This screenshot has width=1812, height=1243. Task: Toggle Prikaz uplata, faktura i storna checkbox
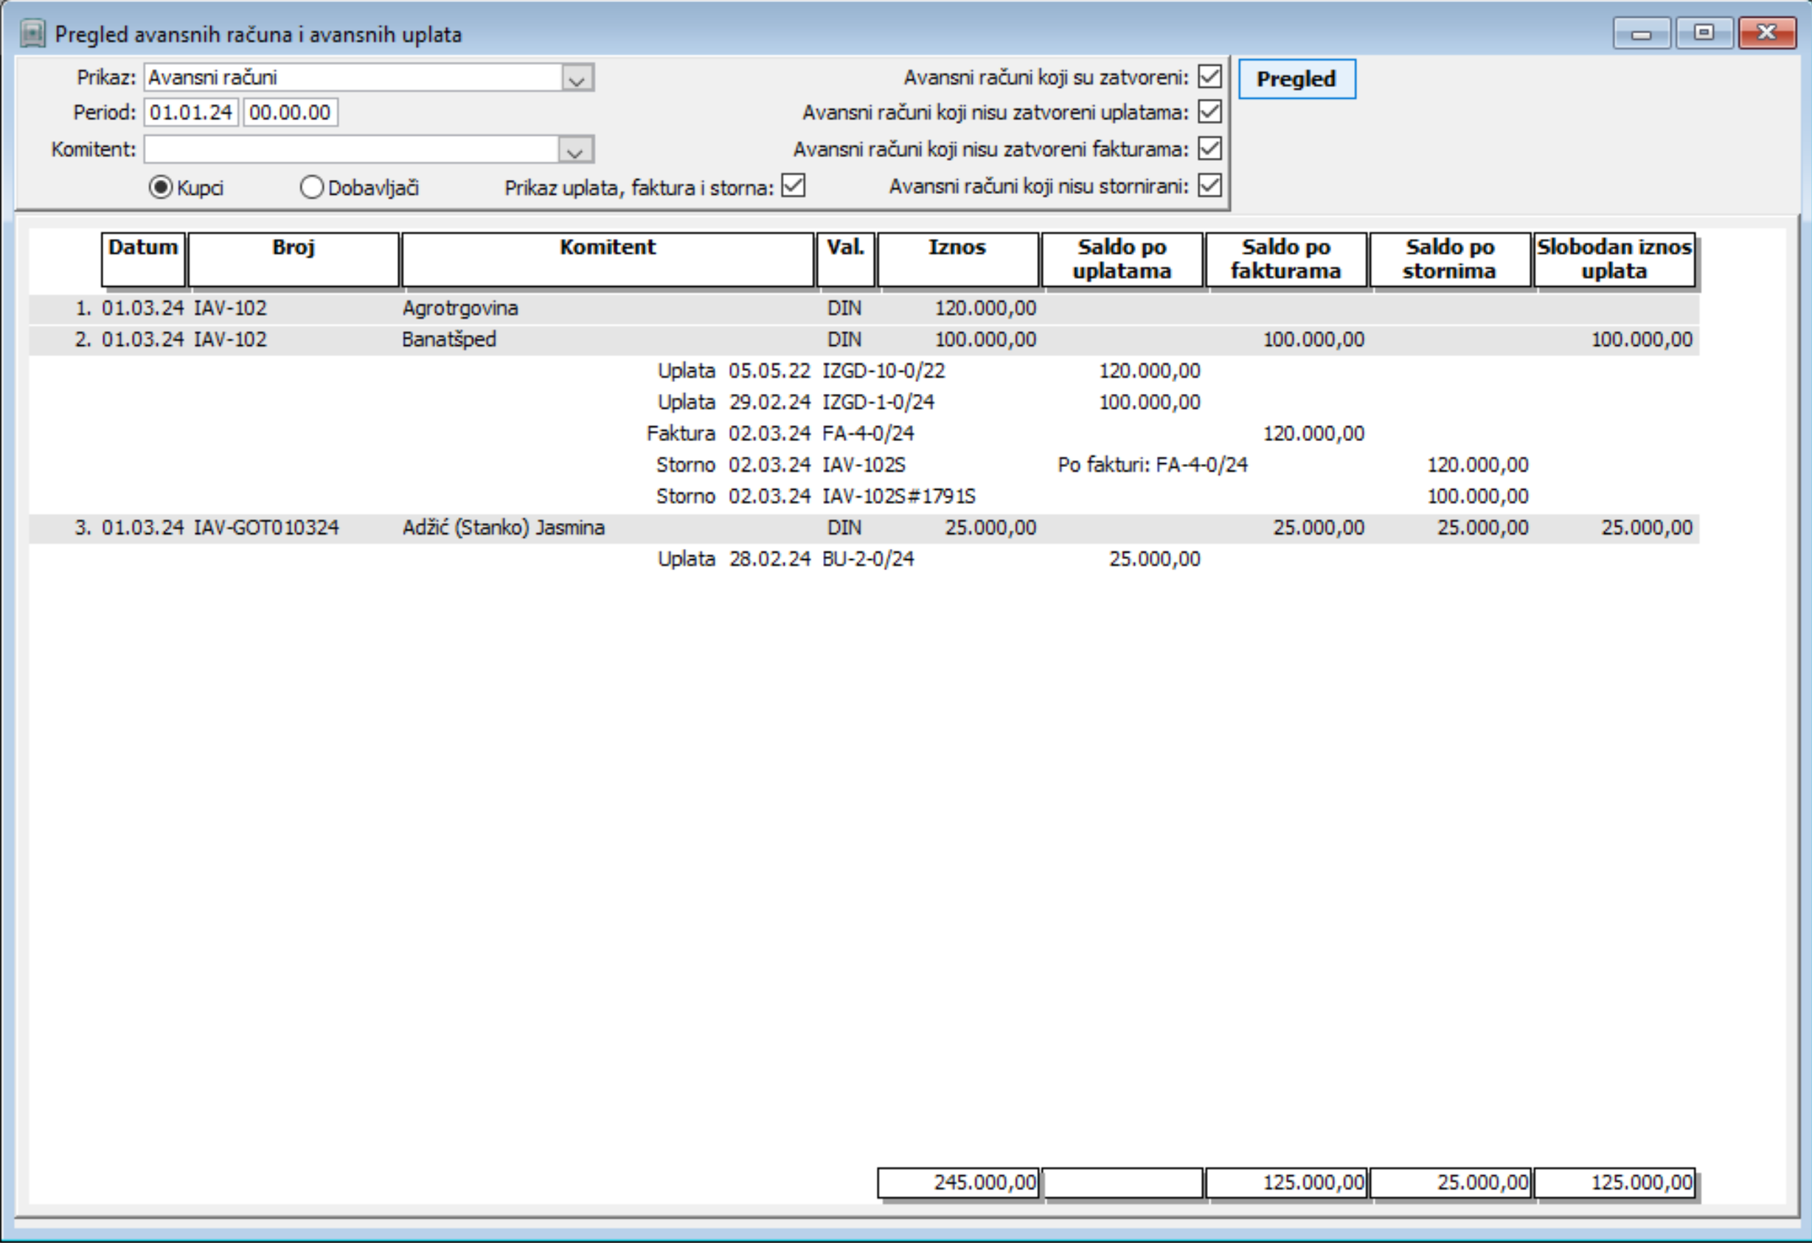point(793,186)
